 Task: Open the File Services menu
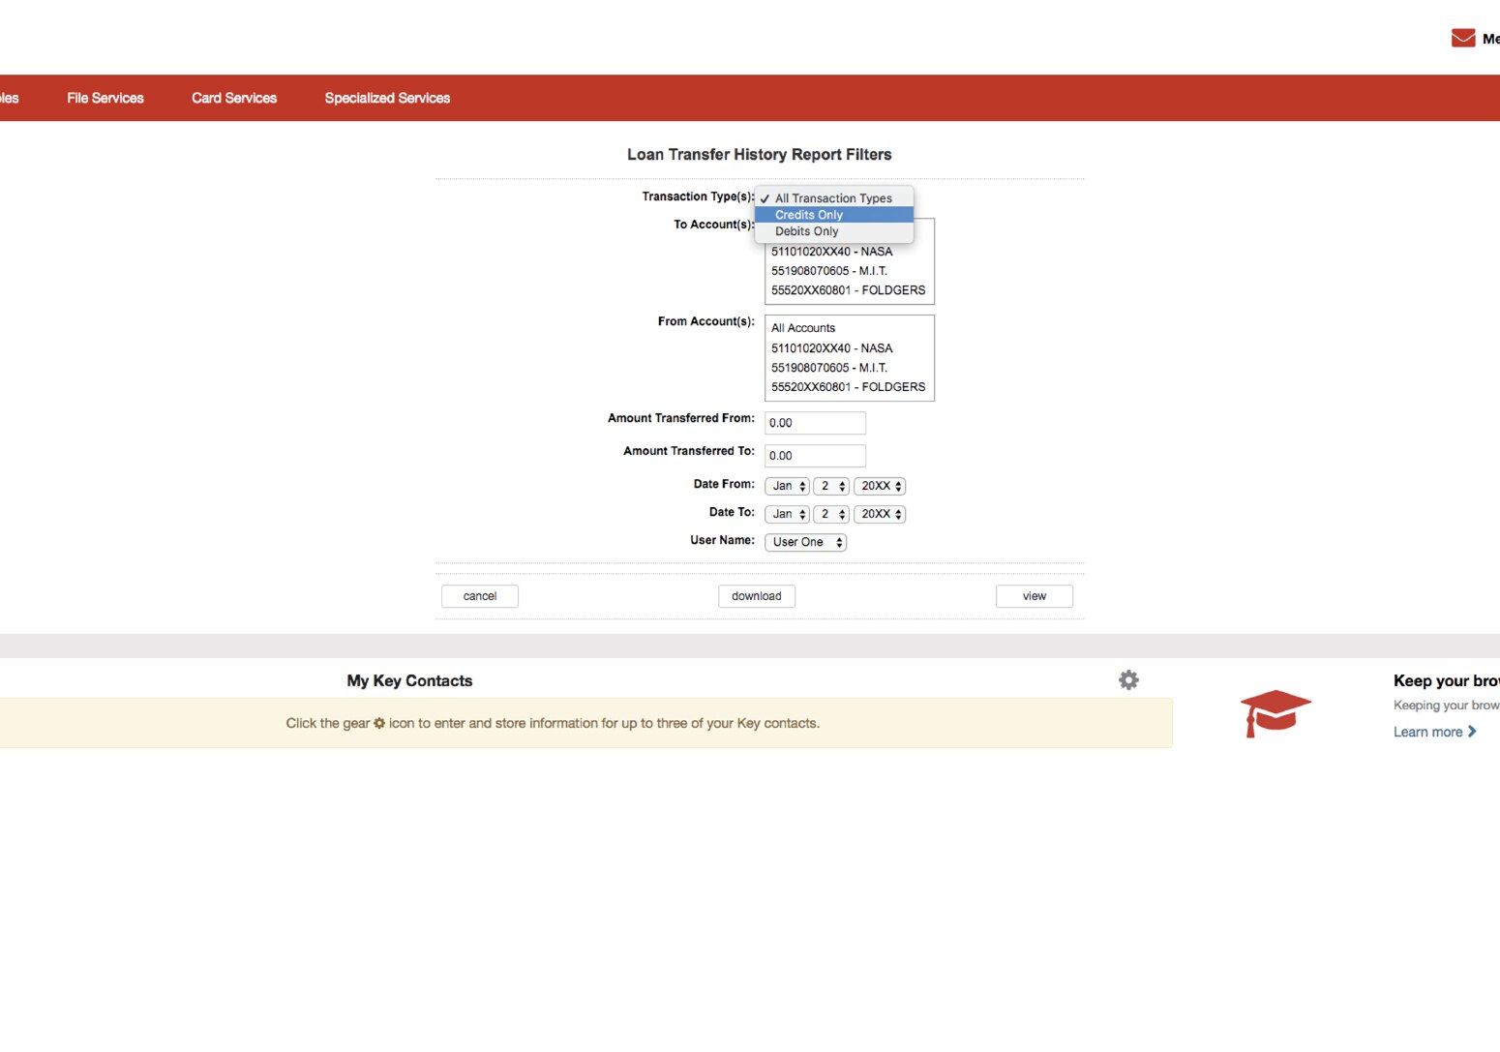105,98
